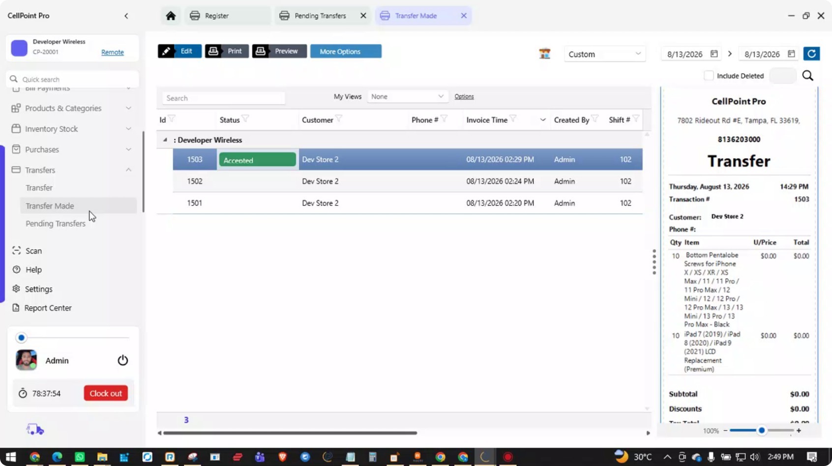Click the delivery truck icon in sidebar
832x466 pixels.
[x=35, y=430]
